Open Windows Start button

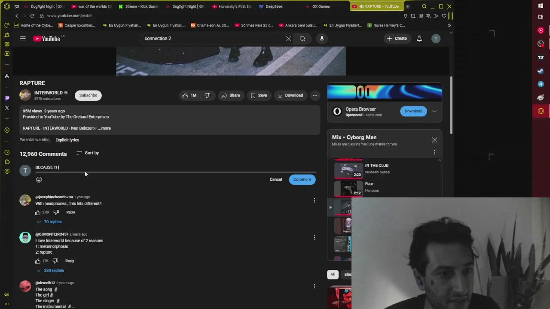coord(541,6)
